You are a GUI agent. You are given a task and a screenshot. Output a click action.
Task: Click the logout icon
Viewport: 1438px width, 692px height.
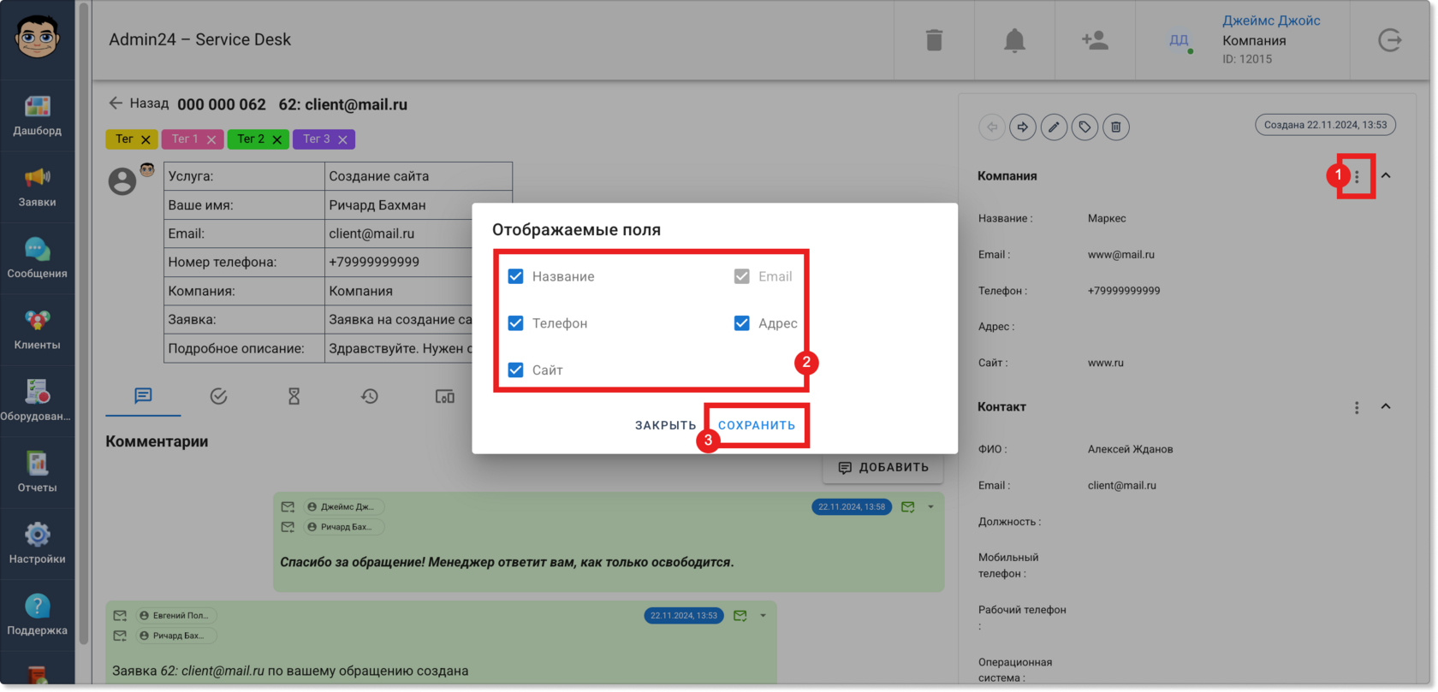pyautogui.click(x=1390, y=40)
